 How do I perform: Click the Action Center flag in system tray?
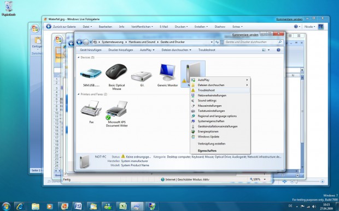[303, 207]
